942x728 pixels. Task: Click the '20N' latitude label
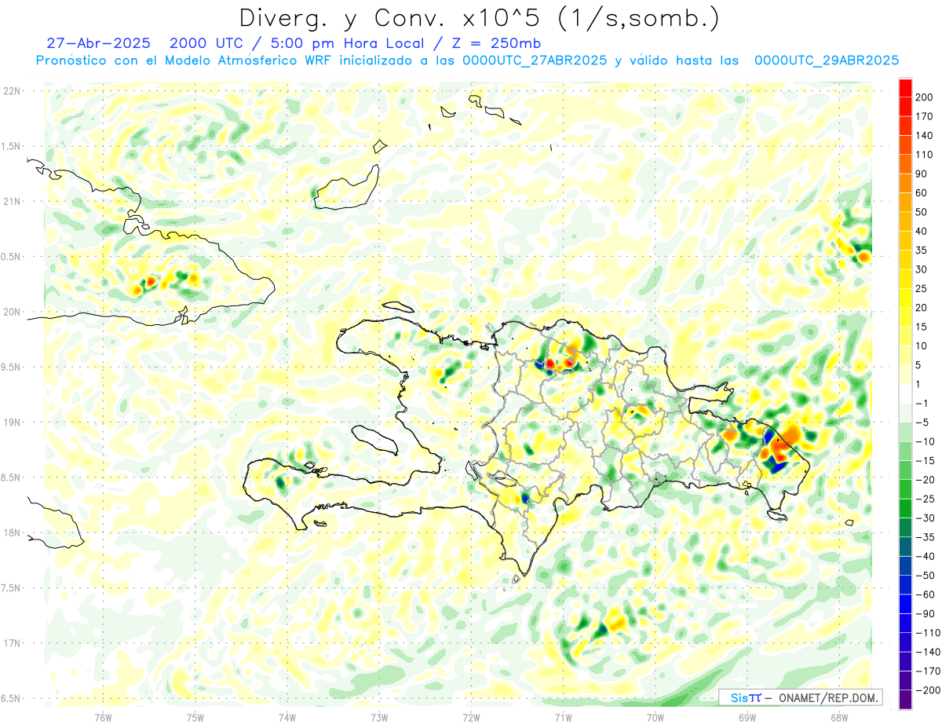pyautogui.click(x=11, y=312)
